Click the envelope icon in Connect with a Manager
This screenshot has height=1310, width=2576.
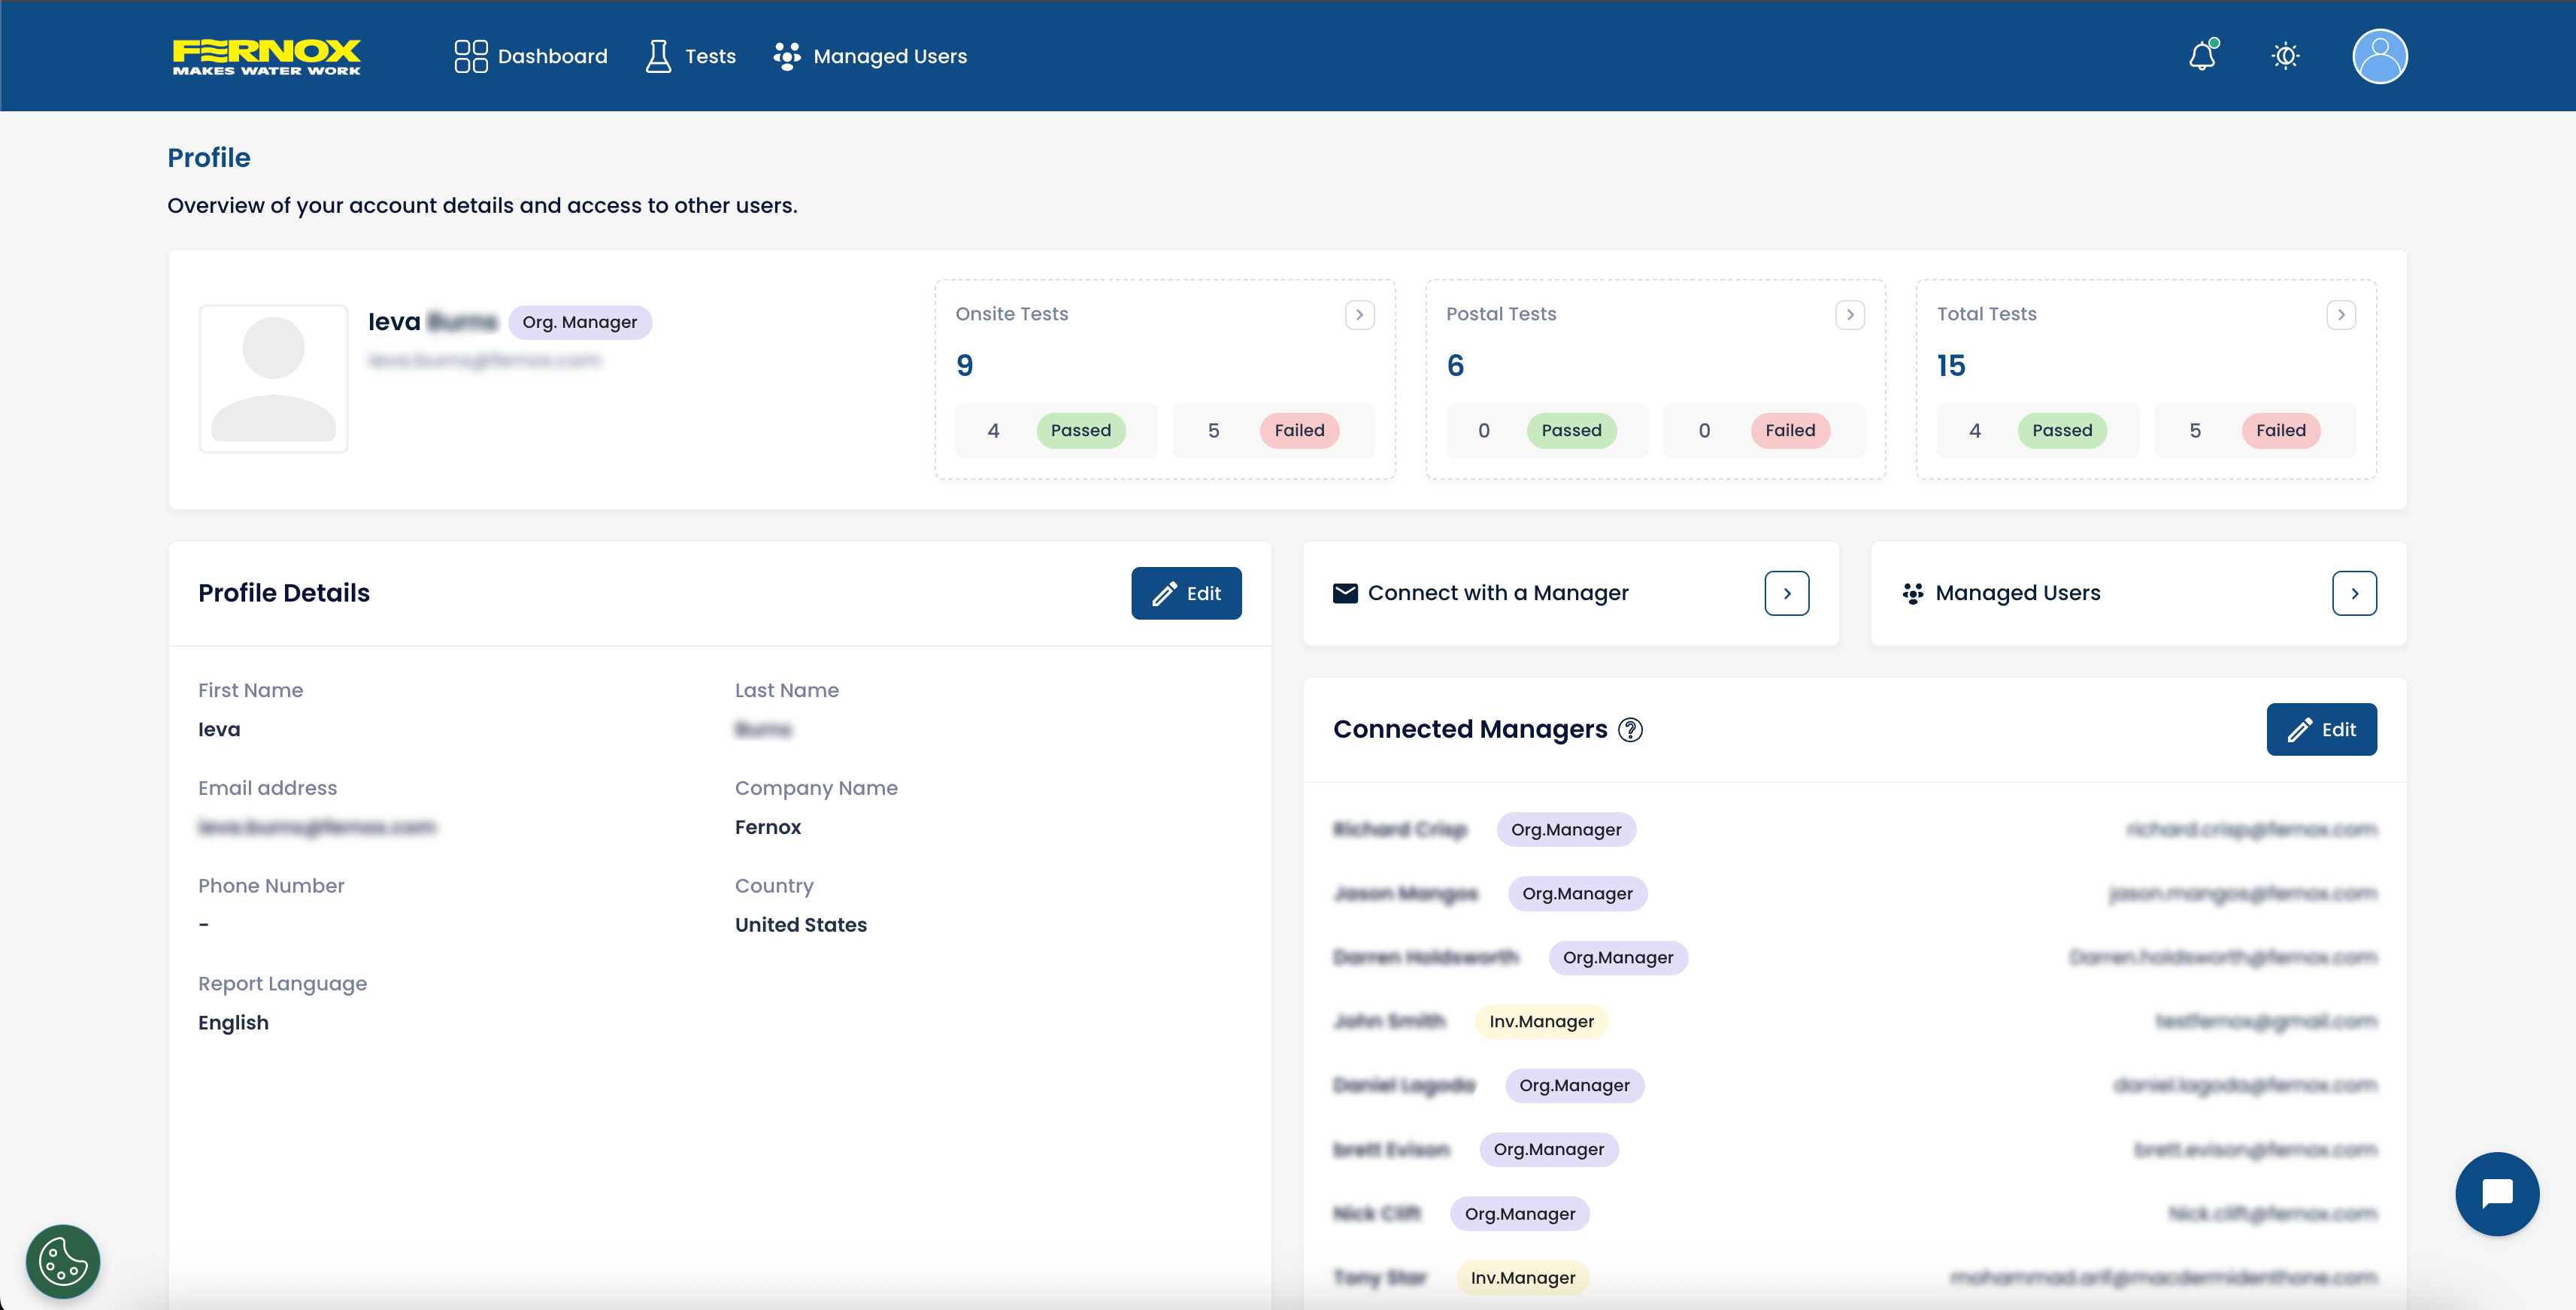[x=1345, y=593]
